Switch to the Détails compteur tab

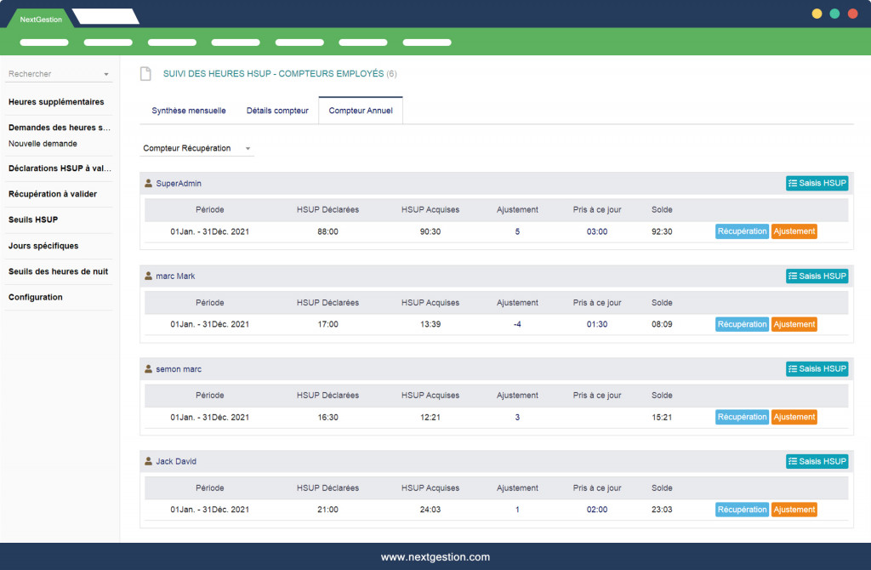coord(277,111)
